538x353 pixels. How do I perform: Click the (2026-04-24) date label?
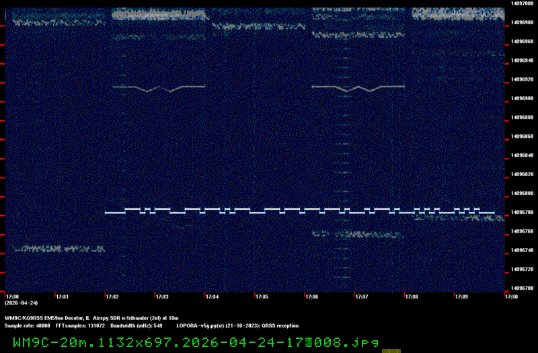click(x=21, y=303)
